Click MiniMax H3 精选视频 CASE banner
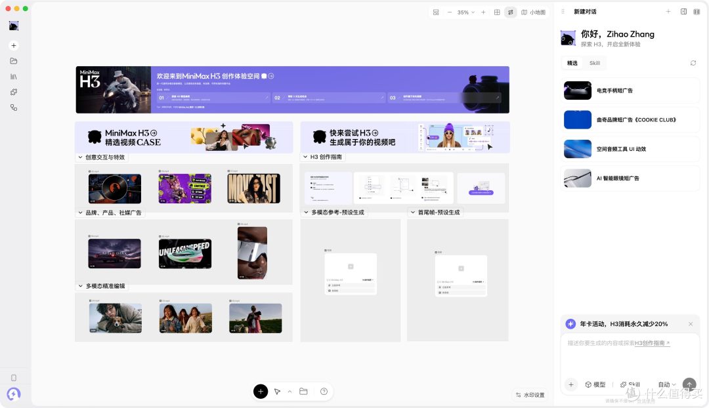The height and width of the screenshot is (408, 709). 184,137
